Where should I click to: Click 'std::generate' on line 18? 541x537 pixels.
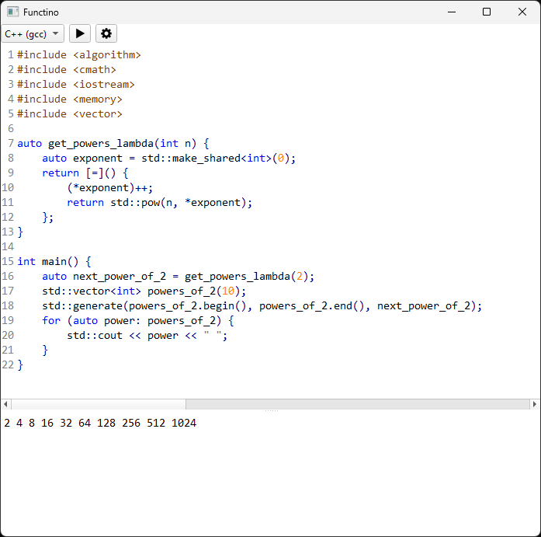pos(82,306)
